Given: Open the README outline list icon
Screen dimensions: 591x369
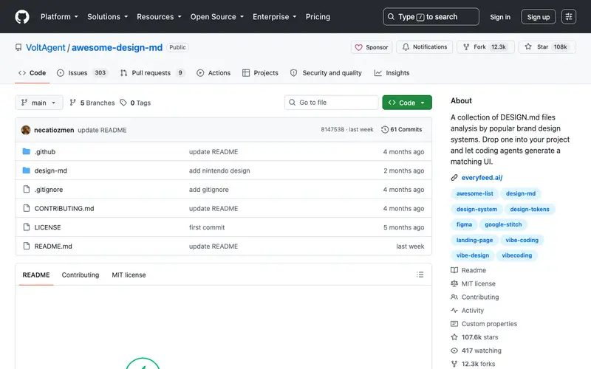Looking at the screenshot, I should pos(420,275).
